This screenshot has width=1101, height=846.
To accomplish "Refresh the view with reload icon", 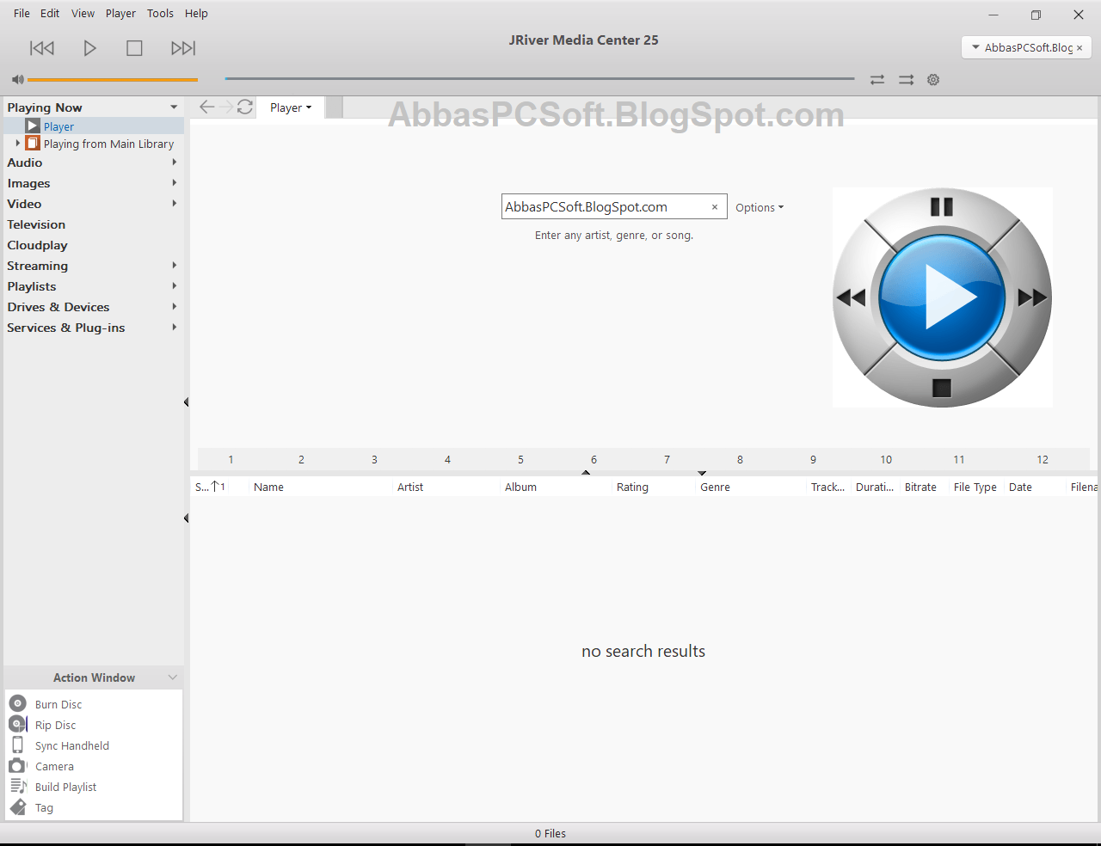I will pyautogui.click(x=245, y=107).
